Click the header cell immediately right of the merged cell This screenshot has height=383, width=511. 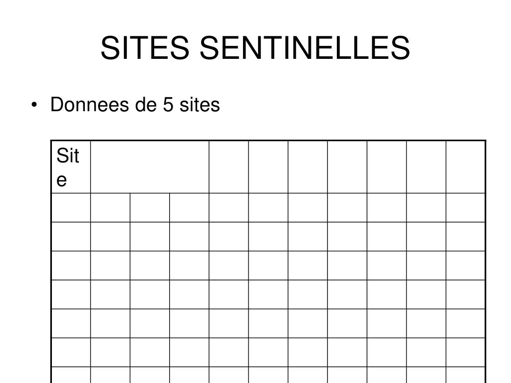point(229,167)
